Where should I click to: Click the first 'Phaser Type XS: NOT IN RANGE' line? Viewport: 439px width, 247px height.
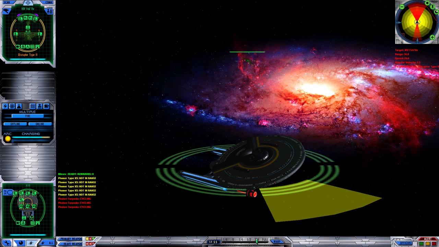coord(77,178)
